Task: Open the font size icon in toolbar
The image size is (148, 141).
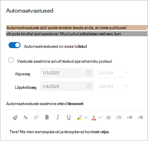Action: [x=25, y=118]
